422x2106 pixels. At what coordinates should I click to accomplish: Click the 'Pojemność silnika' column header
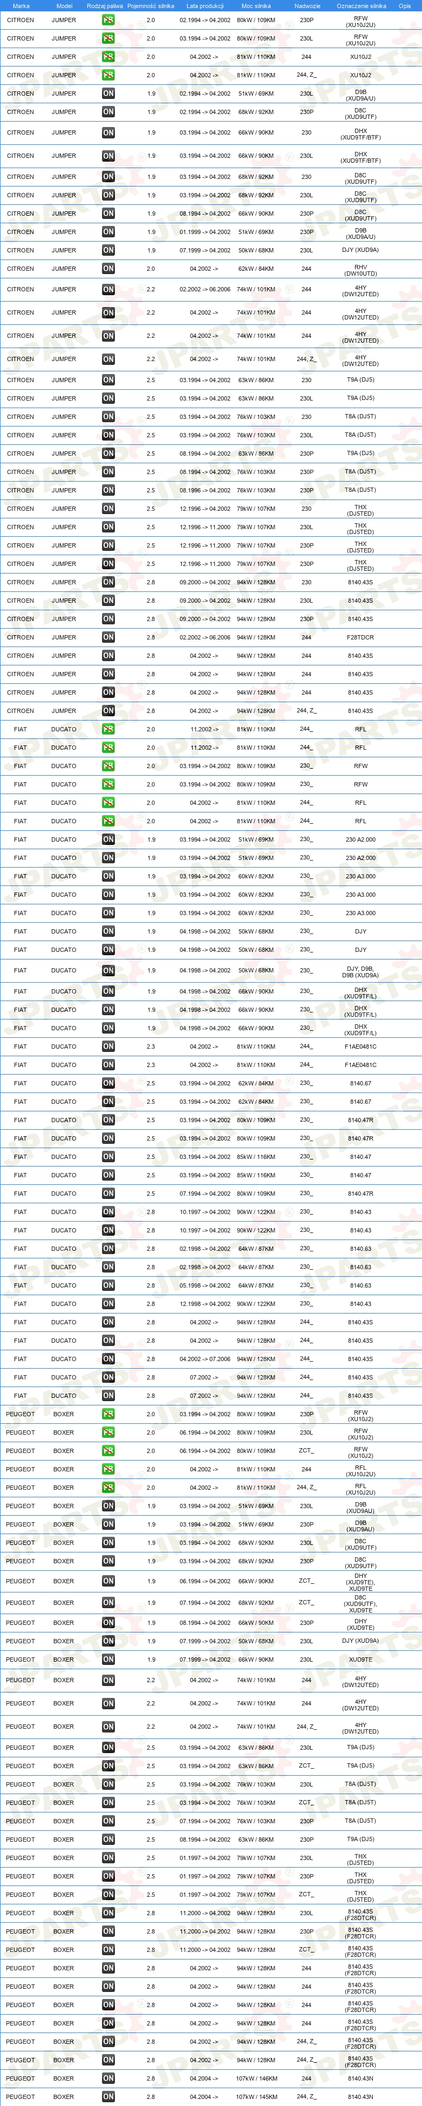(x=150, y=6)
